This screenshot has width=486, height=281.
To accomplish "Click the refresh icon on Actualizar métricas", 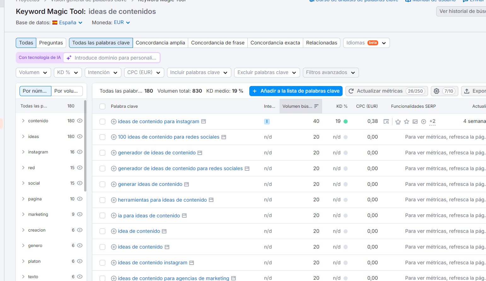I will coord(351,91).
